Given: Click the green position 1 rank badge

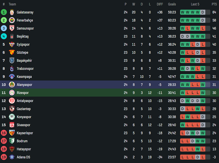Looking at the screenshot, I should tap(4, 12).
